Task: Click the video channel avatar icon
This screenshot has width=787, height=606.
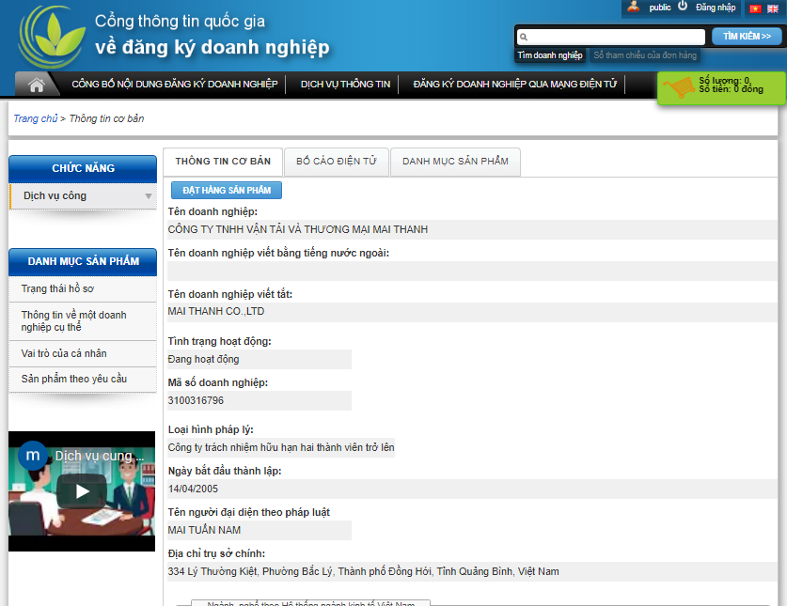Action: (33, 454)
